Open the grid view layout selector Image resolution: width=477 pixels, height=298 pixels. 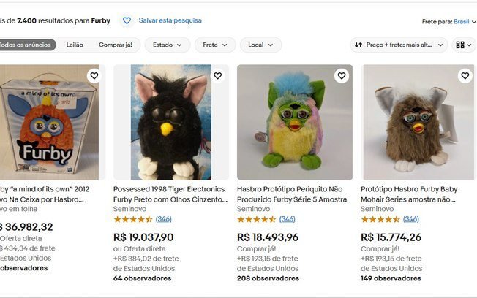point(465,45)
